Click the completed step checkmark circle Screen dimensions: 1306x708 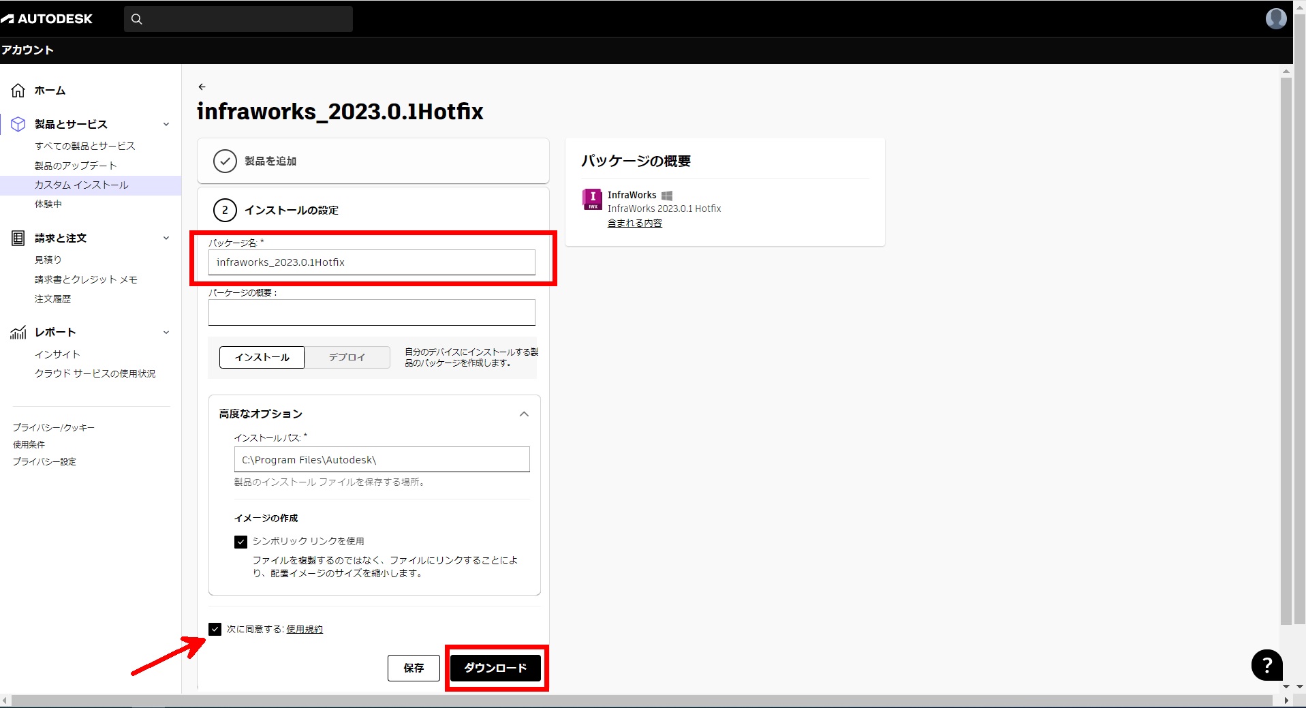225,161
